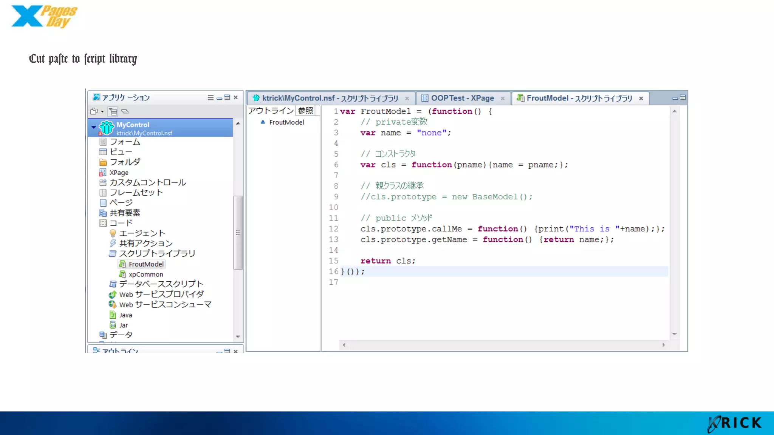
Task: Minimize the editor area
Action: tap(675, 98)
